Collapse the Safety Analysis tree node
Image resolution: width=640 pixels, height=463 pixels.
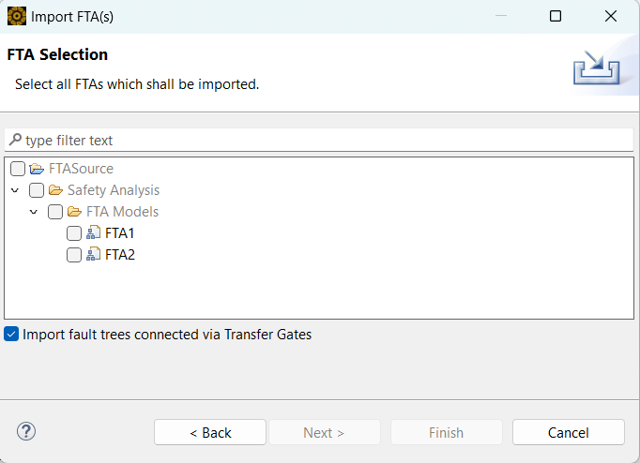pyautogui.click(x=15, y=190)
